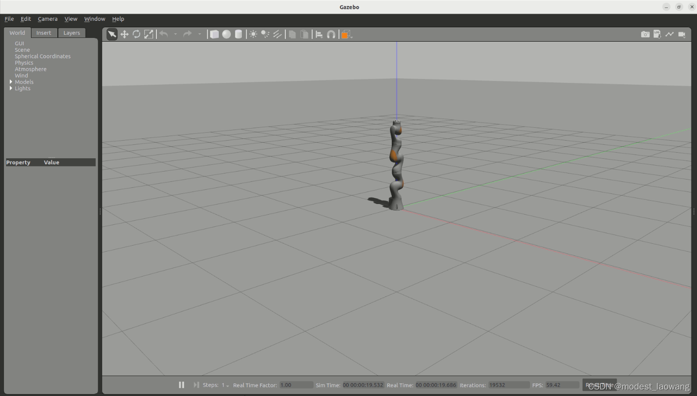Select the Models tree item label
This screenshot has height=396, width=697.
click(24, 82)
